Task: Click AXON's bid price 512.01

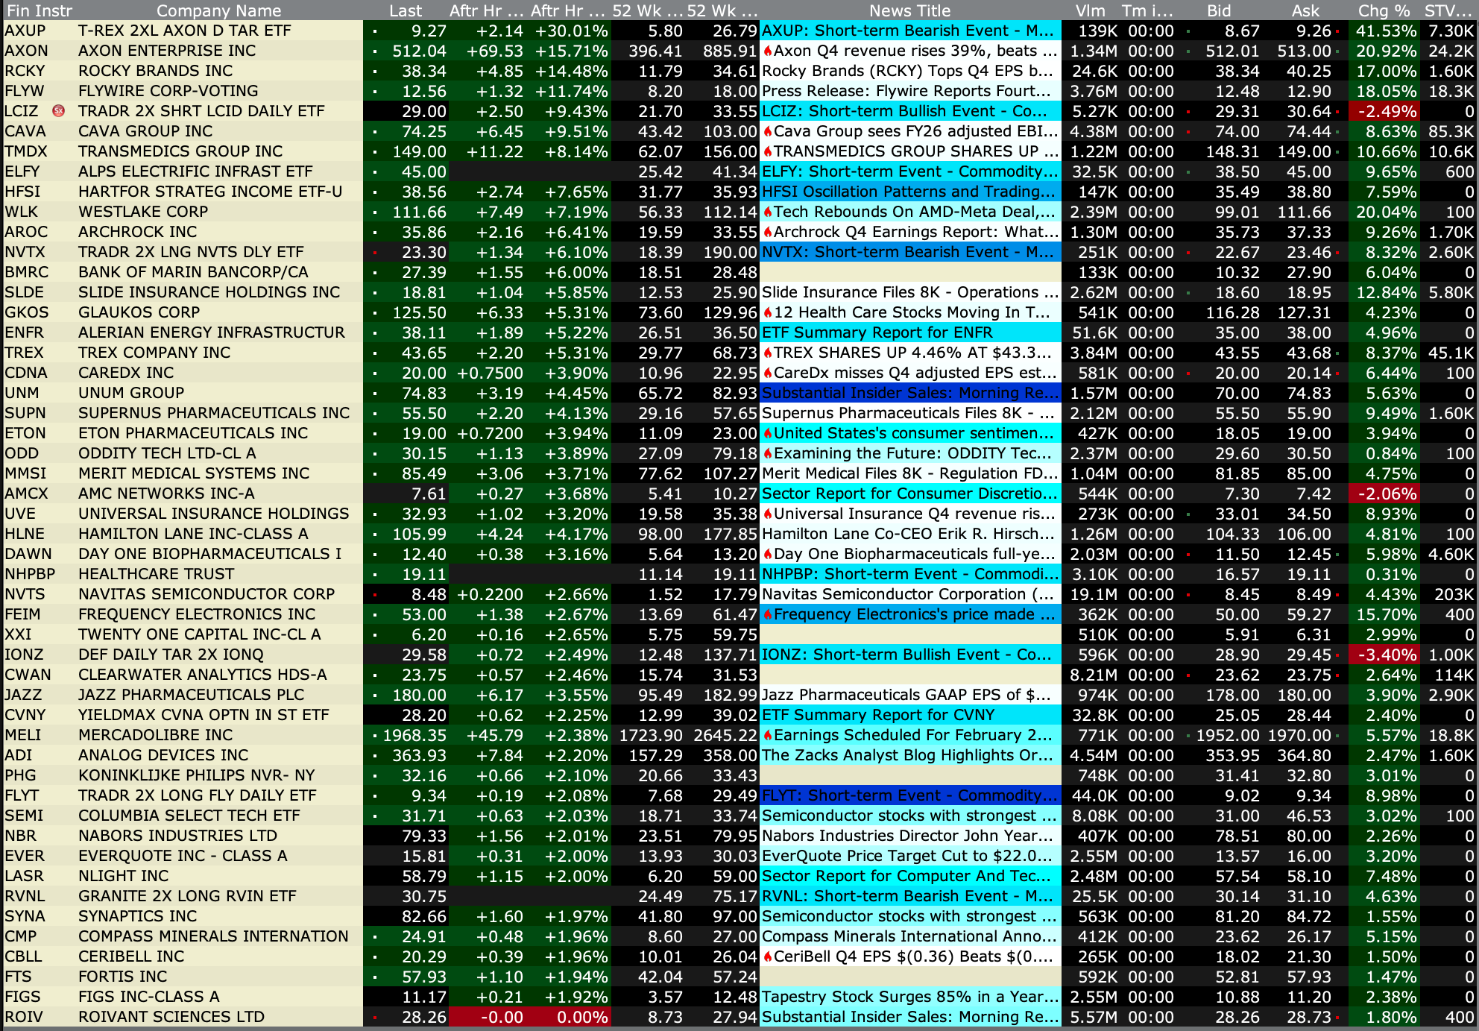Action: pos(1232,51)
